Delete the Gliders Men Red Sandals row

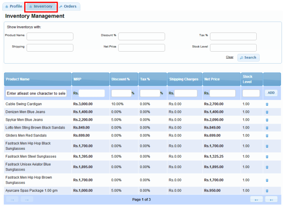click(x=267, y=136)
